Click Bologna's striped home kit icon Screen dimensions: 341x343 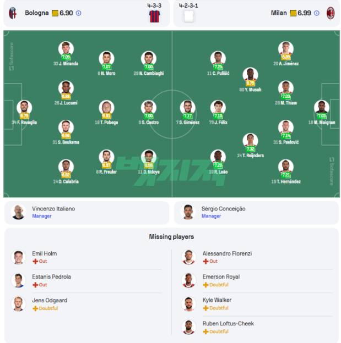(x=154, y=16)
